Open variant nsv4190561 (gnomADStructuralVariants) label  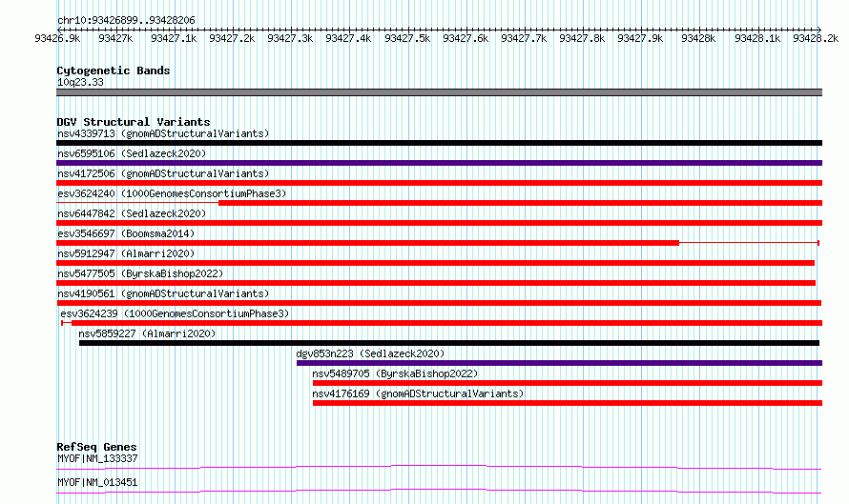coord(163,293)
